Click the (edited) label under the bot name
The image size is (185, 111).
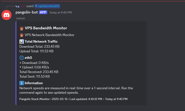tap(21, 18)
